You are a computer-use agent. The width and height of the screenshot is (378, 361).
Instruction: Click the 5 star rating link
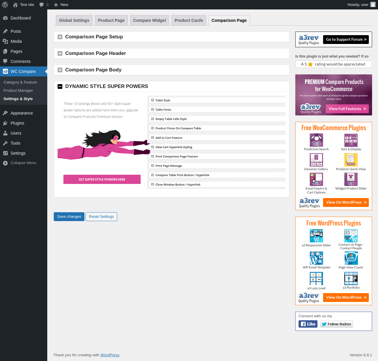(334, 64)
